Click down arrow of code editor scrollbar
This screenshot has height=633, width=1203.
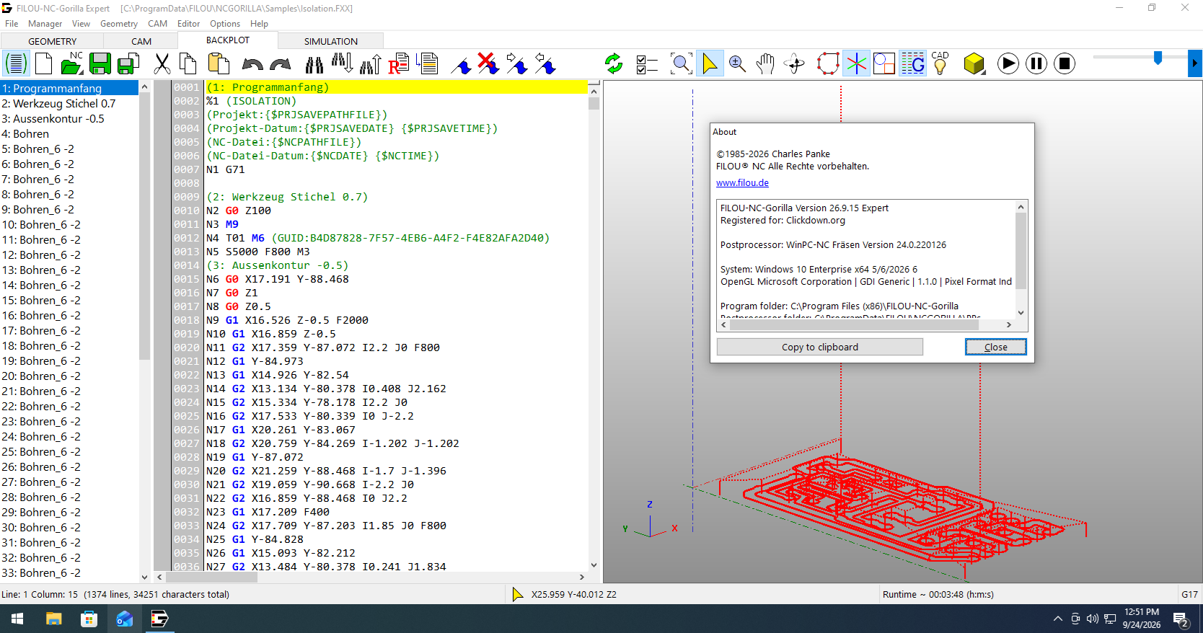tap(594, 565)
